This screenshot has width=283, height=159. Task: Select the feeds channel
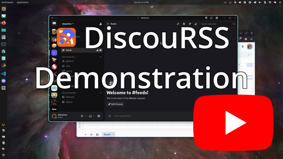(x=82, y=50)
